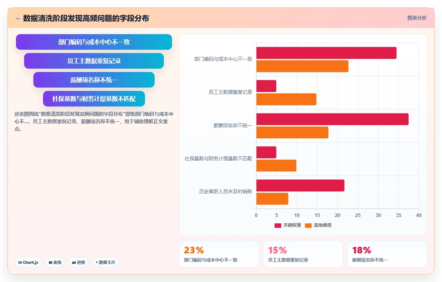Click y-axis label 部门编码与成本中心不一致
Screen dimensions: 442x282
point(223,59)
